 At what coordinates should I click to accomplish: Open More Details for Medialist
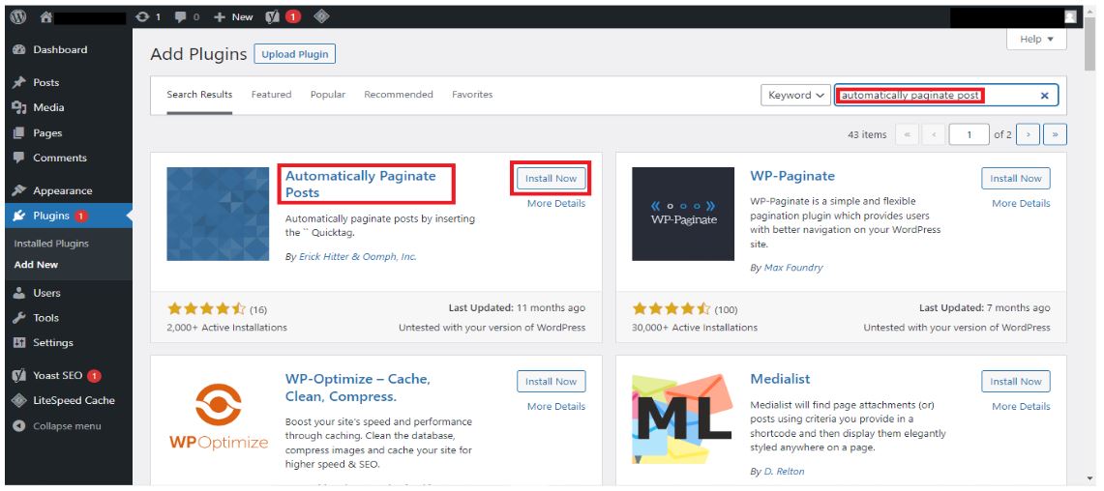click(x=1021, y=407)
